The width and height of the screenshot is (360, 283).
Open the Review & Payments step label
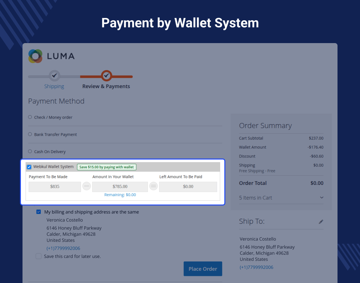pyautogui.click(x=106, y=87)
